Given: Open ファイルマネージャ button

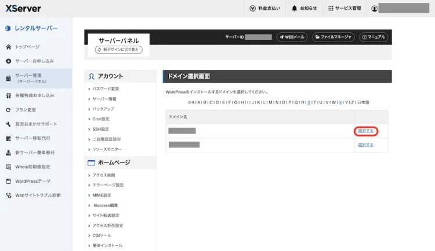Looking at the screenshot, I should [333, 37].
